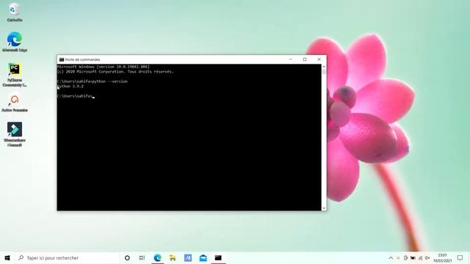This screenshot has width=470, height=264.
Task: Open the network status tray icon
Action: tap(420, 257)
